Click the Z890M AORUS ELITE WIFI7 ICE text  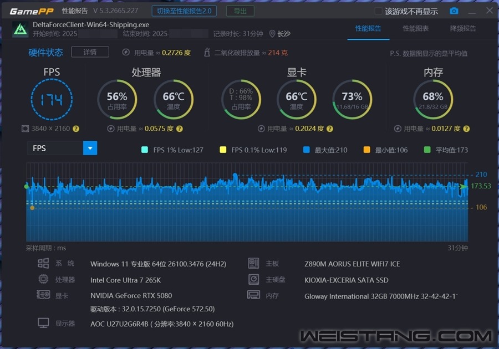[352, 264]
